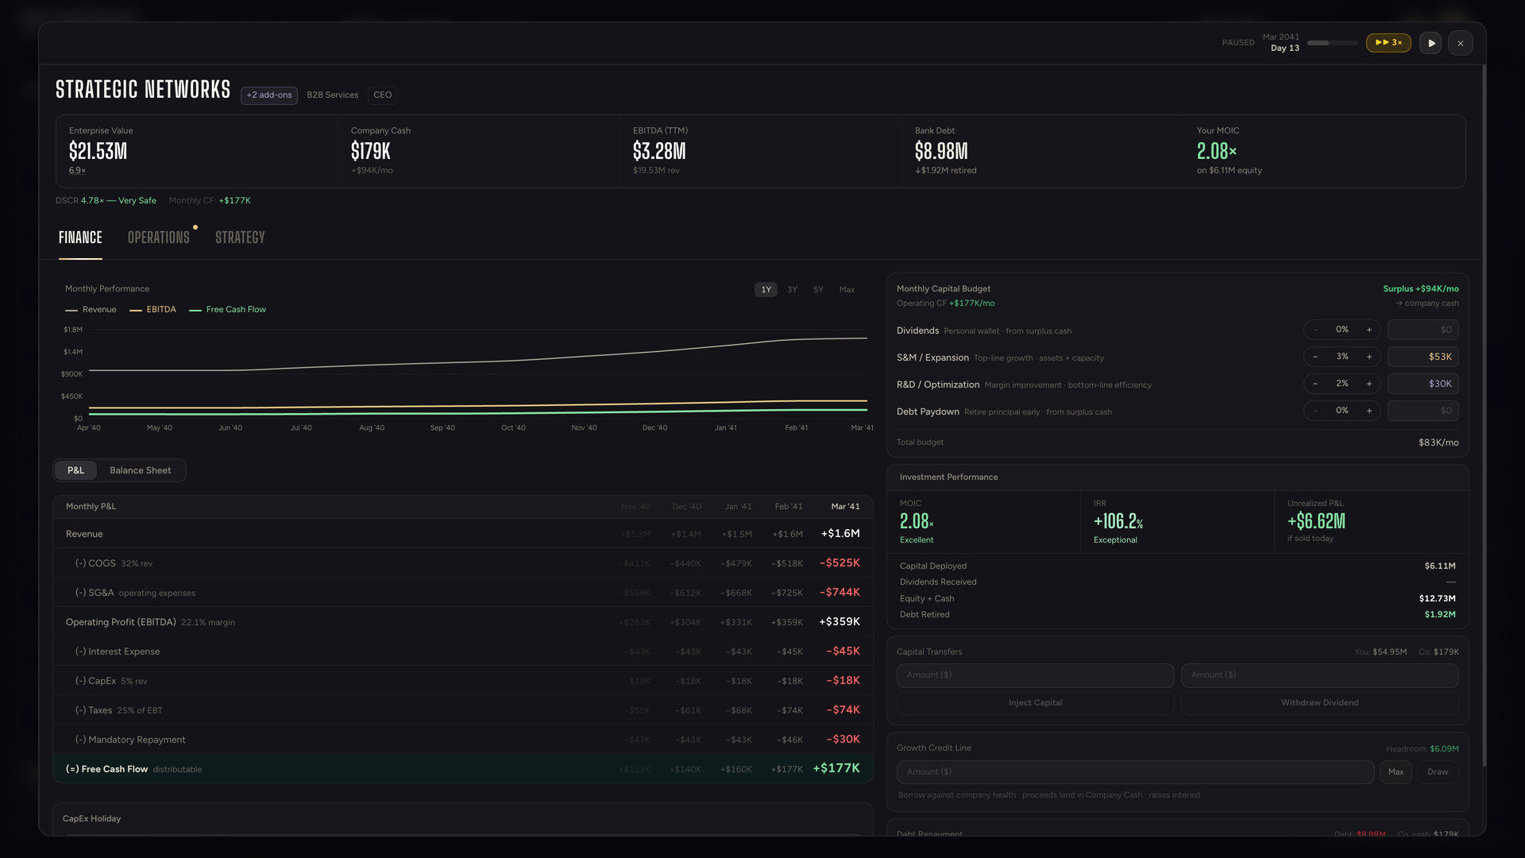Click the Withdraw Dividend button

tap(1319, 703)
